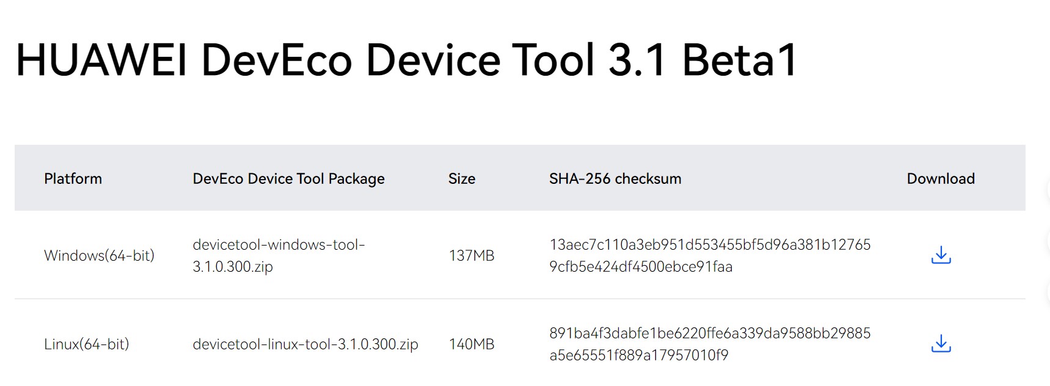Download the Linux(64-bit) package
This screenshot has height=386, width=1050.
pos(941,344)
